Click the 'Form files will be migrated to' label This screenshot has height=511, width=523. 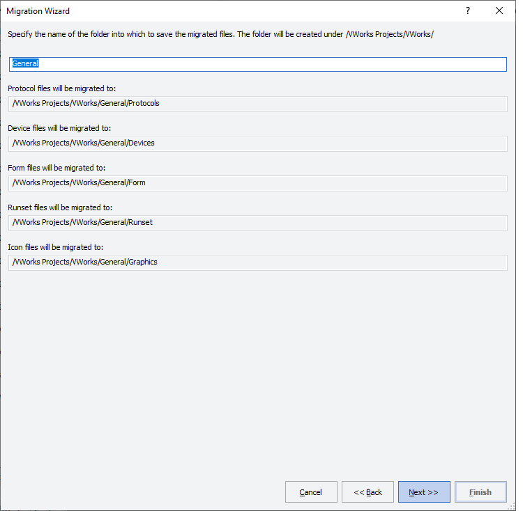pos(56,168)
